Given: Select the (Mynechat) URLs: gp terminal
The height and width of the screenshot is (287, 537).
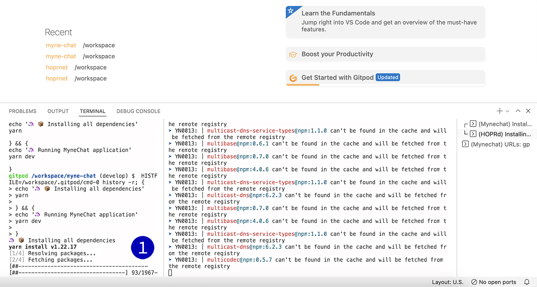Looking at the screenshot, I should 498,144.
